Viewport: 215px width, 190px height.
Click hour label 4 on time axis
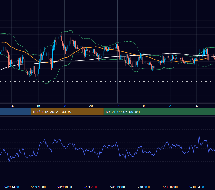pyautogui.click(x=197, y=106)
